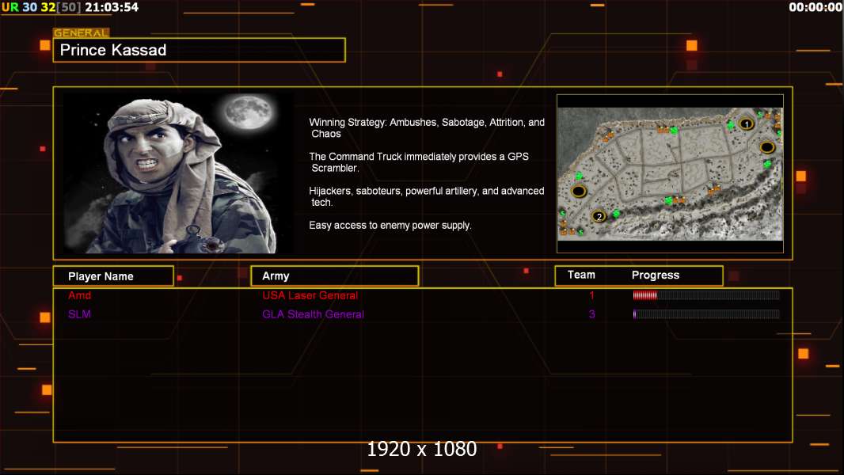Select player SLM in the list
The height and width of the screenshot is (475, 844).
[x=80, y=314]
